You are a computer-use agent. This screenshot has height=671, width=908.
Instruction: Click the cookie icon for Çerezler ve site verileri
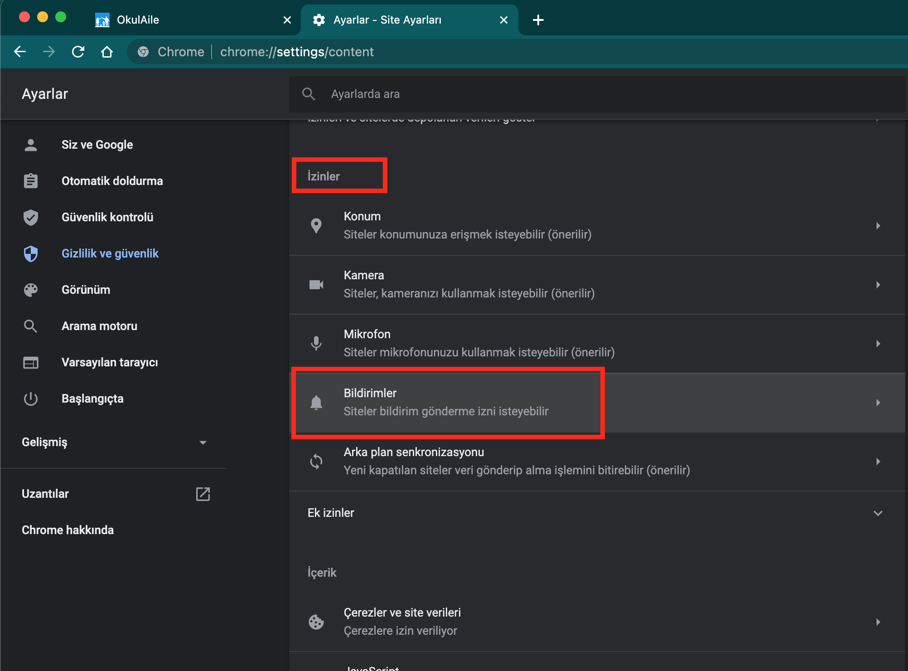coord(316,622)
